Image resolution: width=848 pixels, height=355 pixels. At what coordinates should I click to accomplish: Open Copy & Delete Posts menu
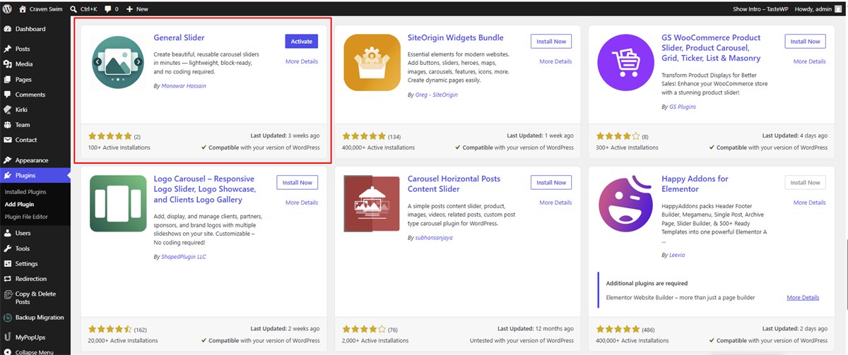(x=35, y=298)
